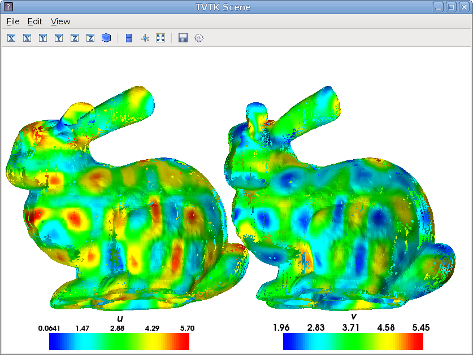Viewport: 473px width, 355px height.
Task: Open the File menu
Action: click(13, 21)
